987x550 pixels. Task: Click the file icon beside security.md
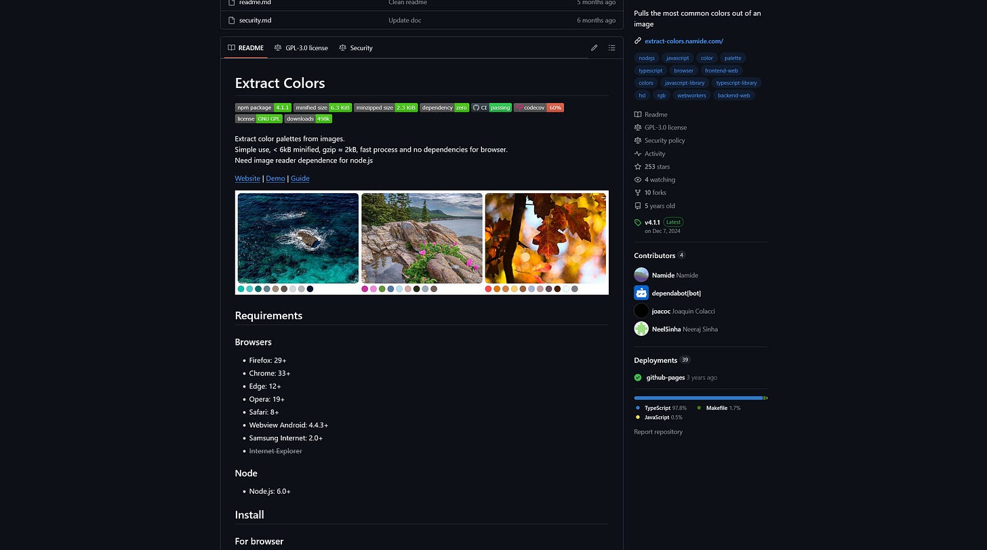coord(230,20)
